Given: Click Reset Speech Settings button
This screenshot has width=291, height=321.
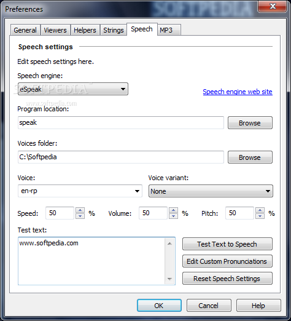Looking at the screenshot, I should click(x=227, y=279).
